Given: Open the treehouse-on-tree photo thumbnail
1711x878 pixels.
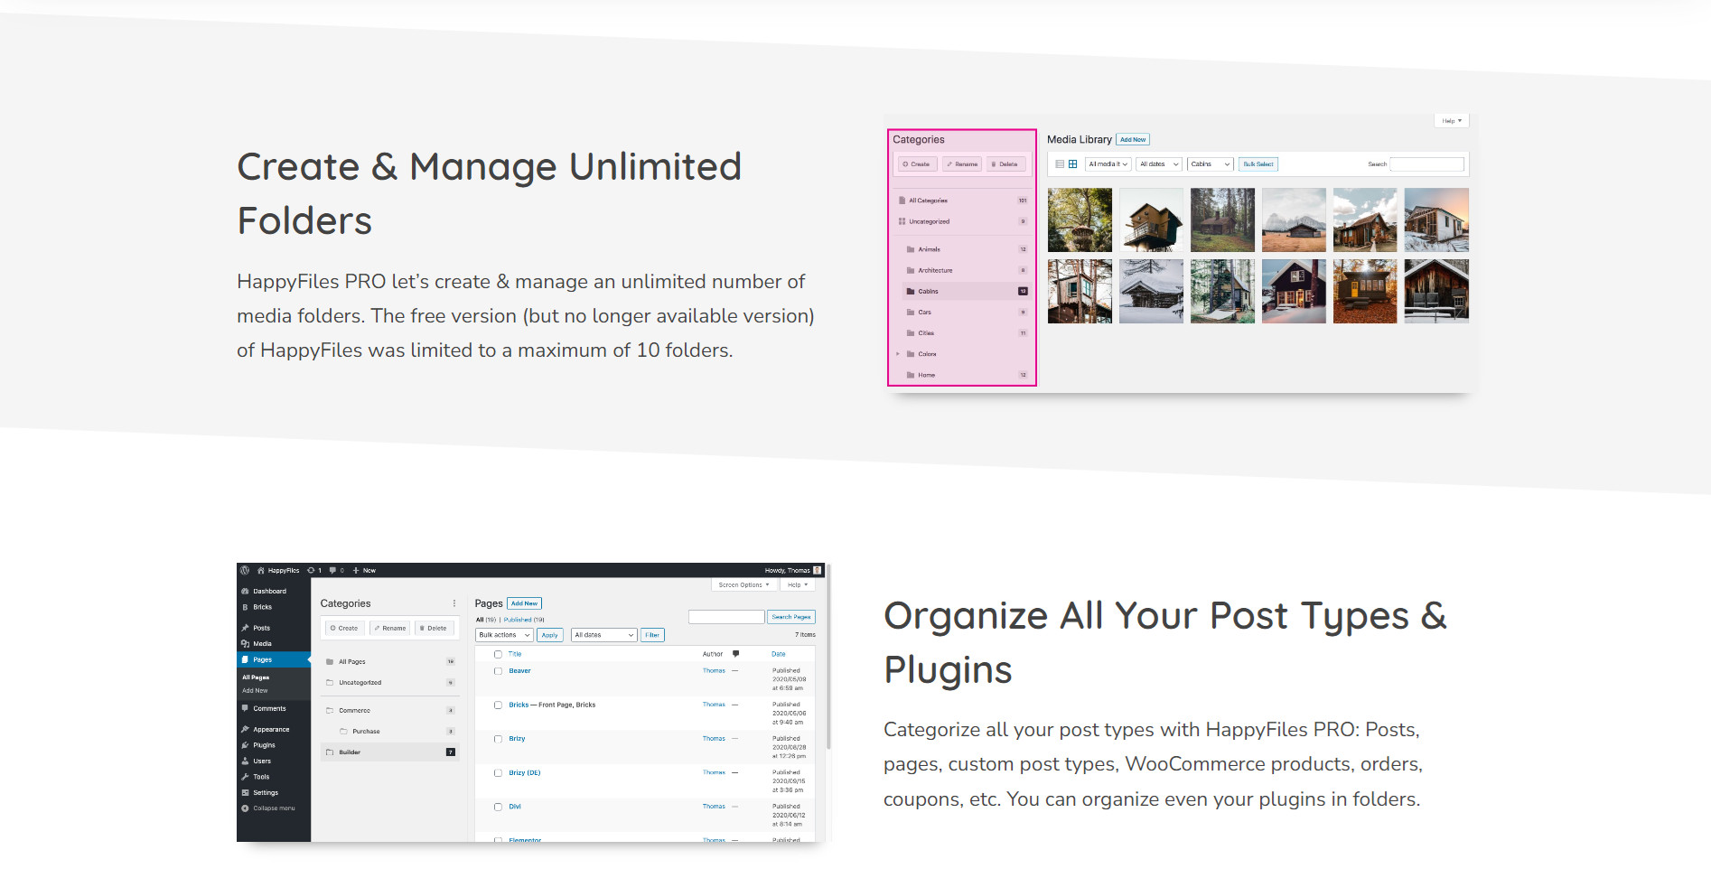Looking at the screenshot, I should [x=1080, y=219].
